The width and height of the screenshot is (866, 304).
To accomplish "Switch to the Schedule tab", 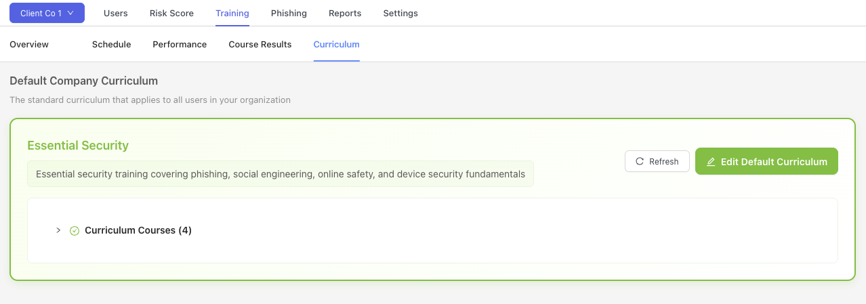I will [x=111, y=44].
